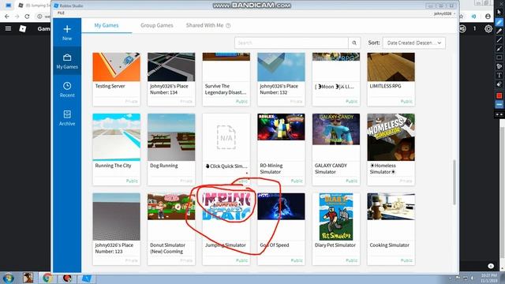This screenshot has width=505, height=284.
Task: Open the Archive section in sidebar
Action: click(x=67, y=118)
